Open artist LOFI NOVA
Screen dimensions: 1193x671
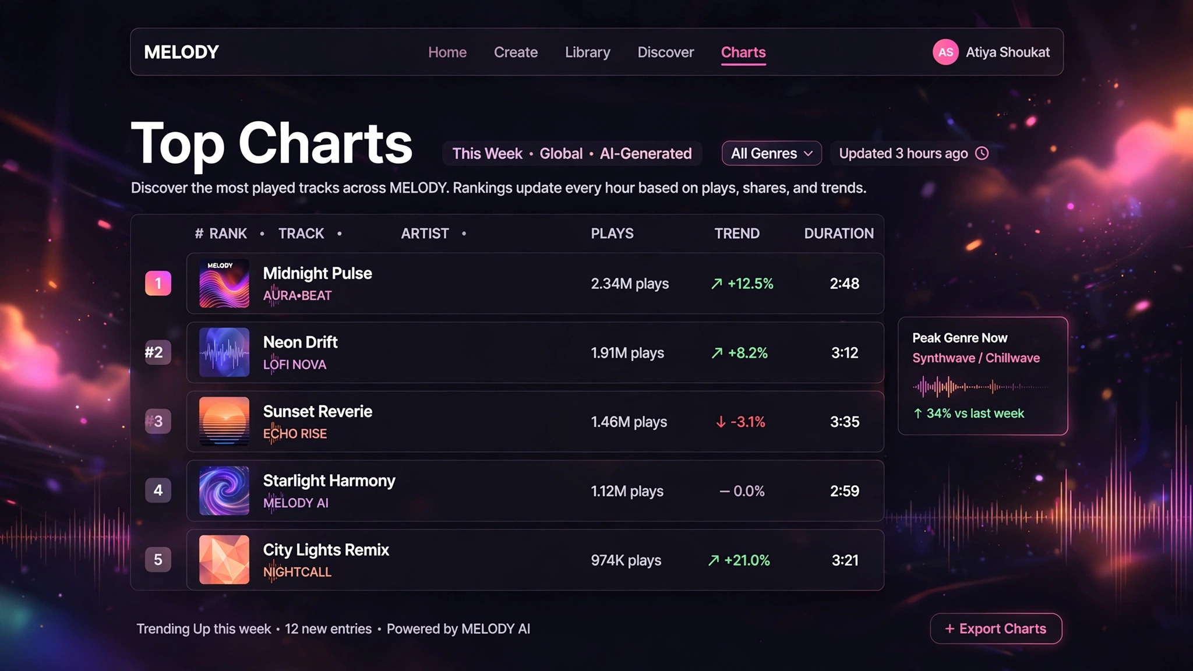point(295,365)
